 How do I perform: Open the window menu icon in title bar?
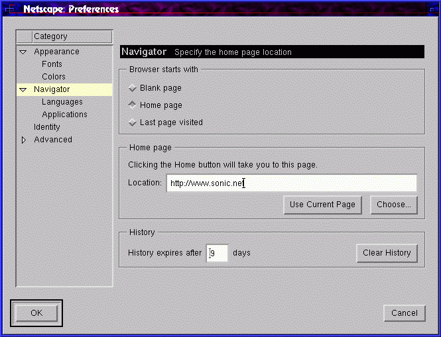click(x=10, y=9)
